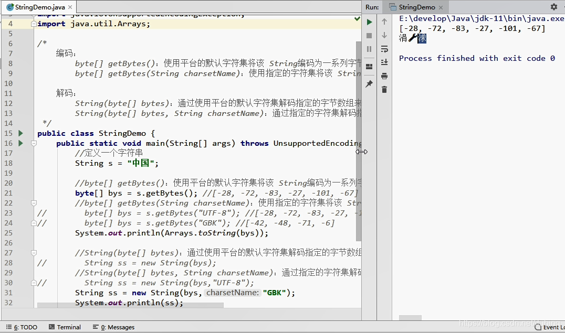Click the Scroll to End console icon
The width and height of the screenshot is (565, 333).
pos(384,62)
